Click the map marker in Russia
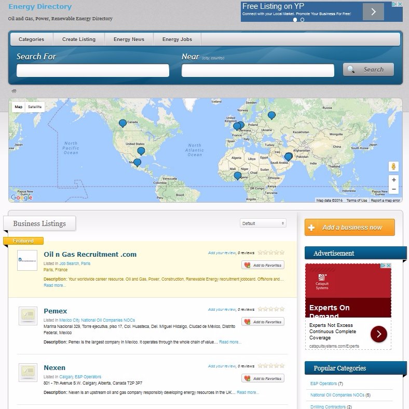Image resolution: width=409 pixels, height=409 pixels. pyautogui.click(x=271, y=115)
